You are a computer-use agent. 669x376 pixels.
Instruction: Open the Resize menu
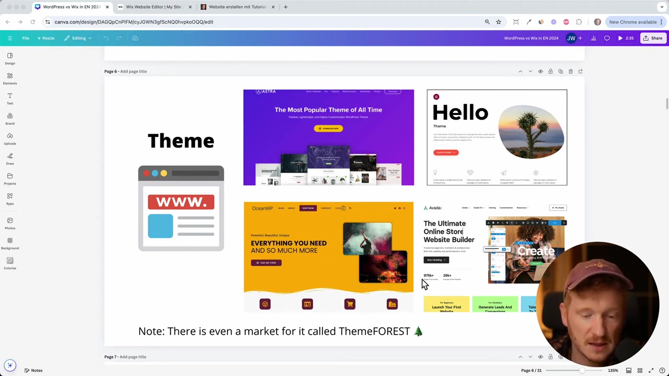(x=45, y=38)
